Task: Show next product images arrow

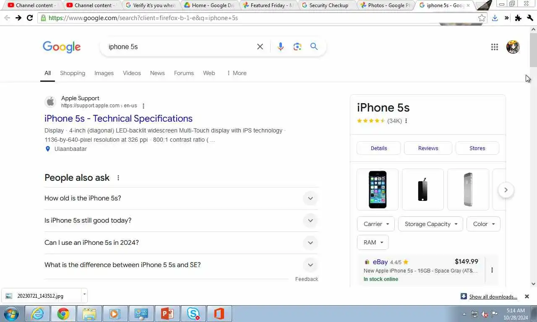Action: (x=506, y=190)
